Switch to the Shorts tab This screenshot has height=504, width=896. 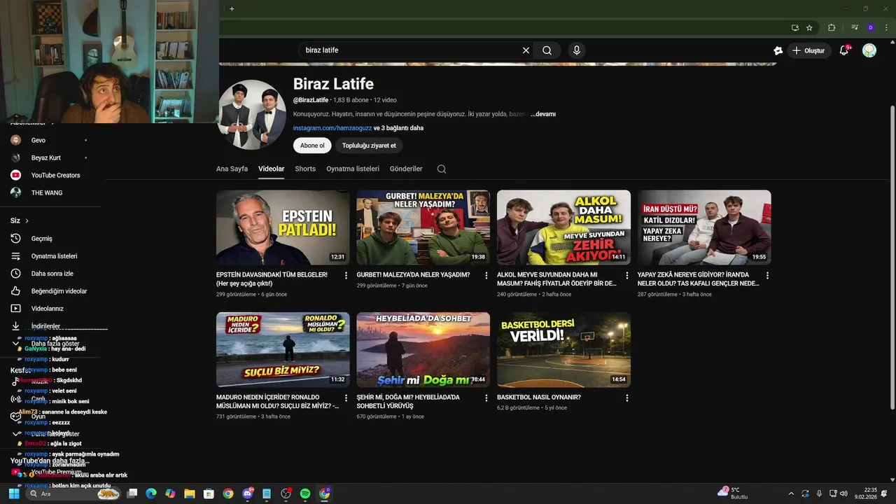pyautogui.click(x=305, y=169)
